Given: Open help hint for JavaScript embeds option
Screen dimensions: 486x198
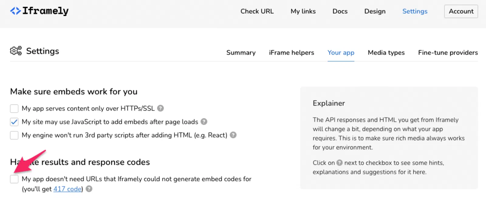Looking at the screenshot, I should click(x=204, y=122).
